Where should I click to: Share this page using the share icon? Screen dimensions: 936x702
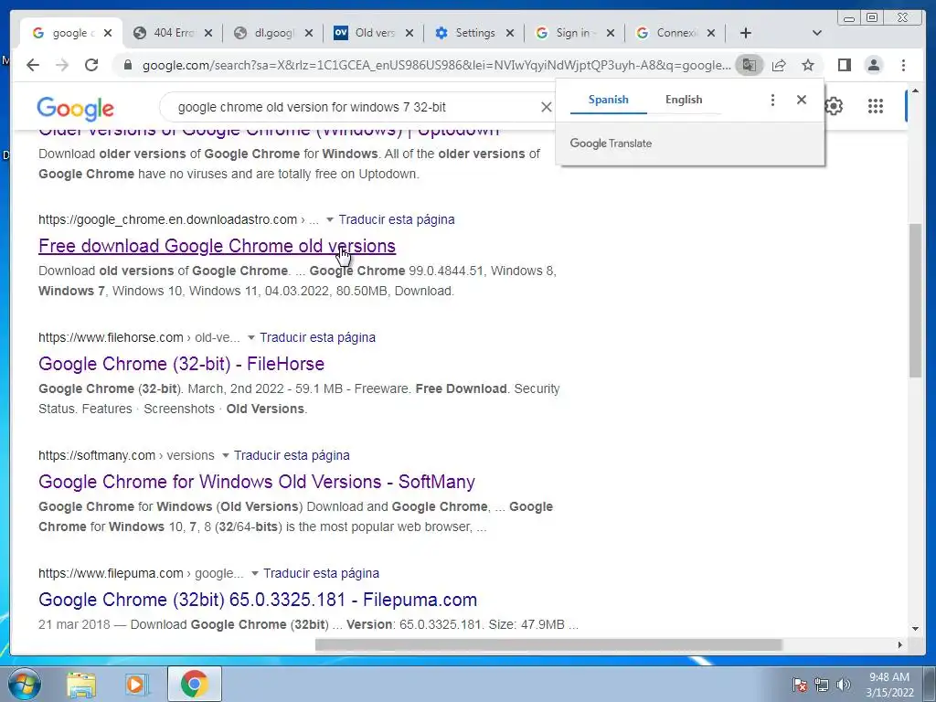779,65
